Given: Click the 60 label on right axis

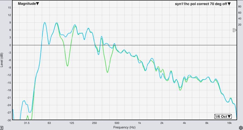Looking at the screenshot, I should pyautogui.click(x=240, y=13).
